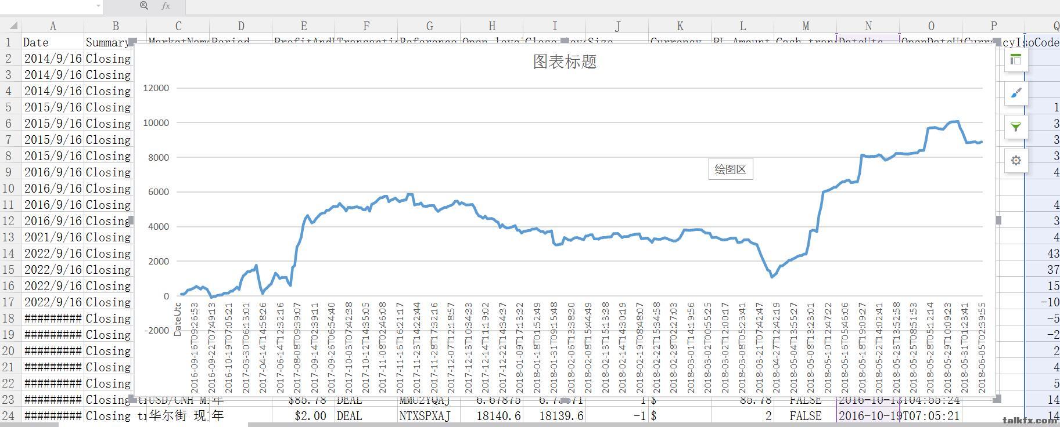This screenshot has height=427, width=1060.
Task: Click the NTXSPXAJ reference cell
Action: [429, 415]
